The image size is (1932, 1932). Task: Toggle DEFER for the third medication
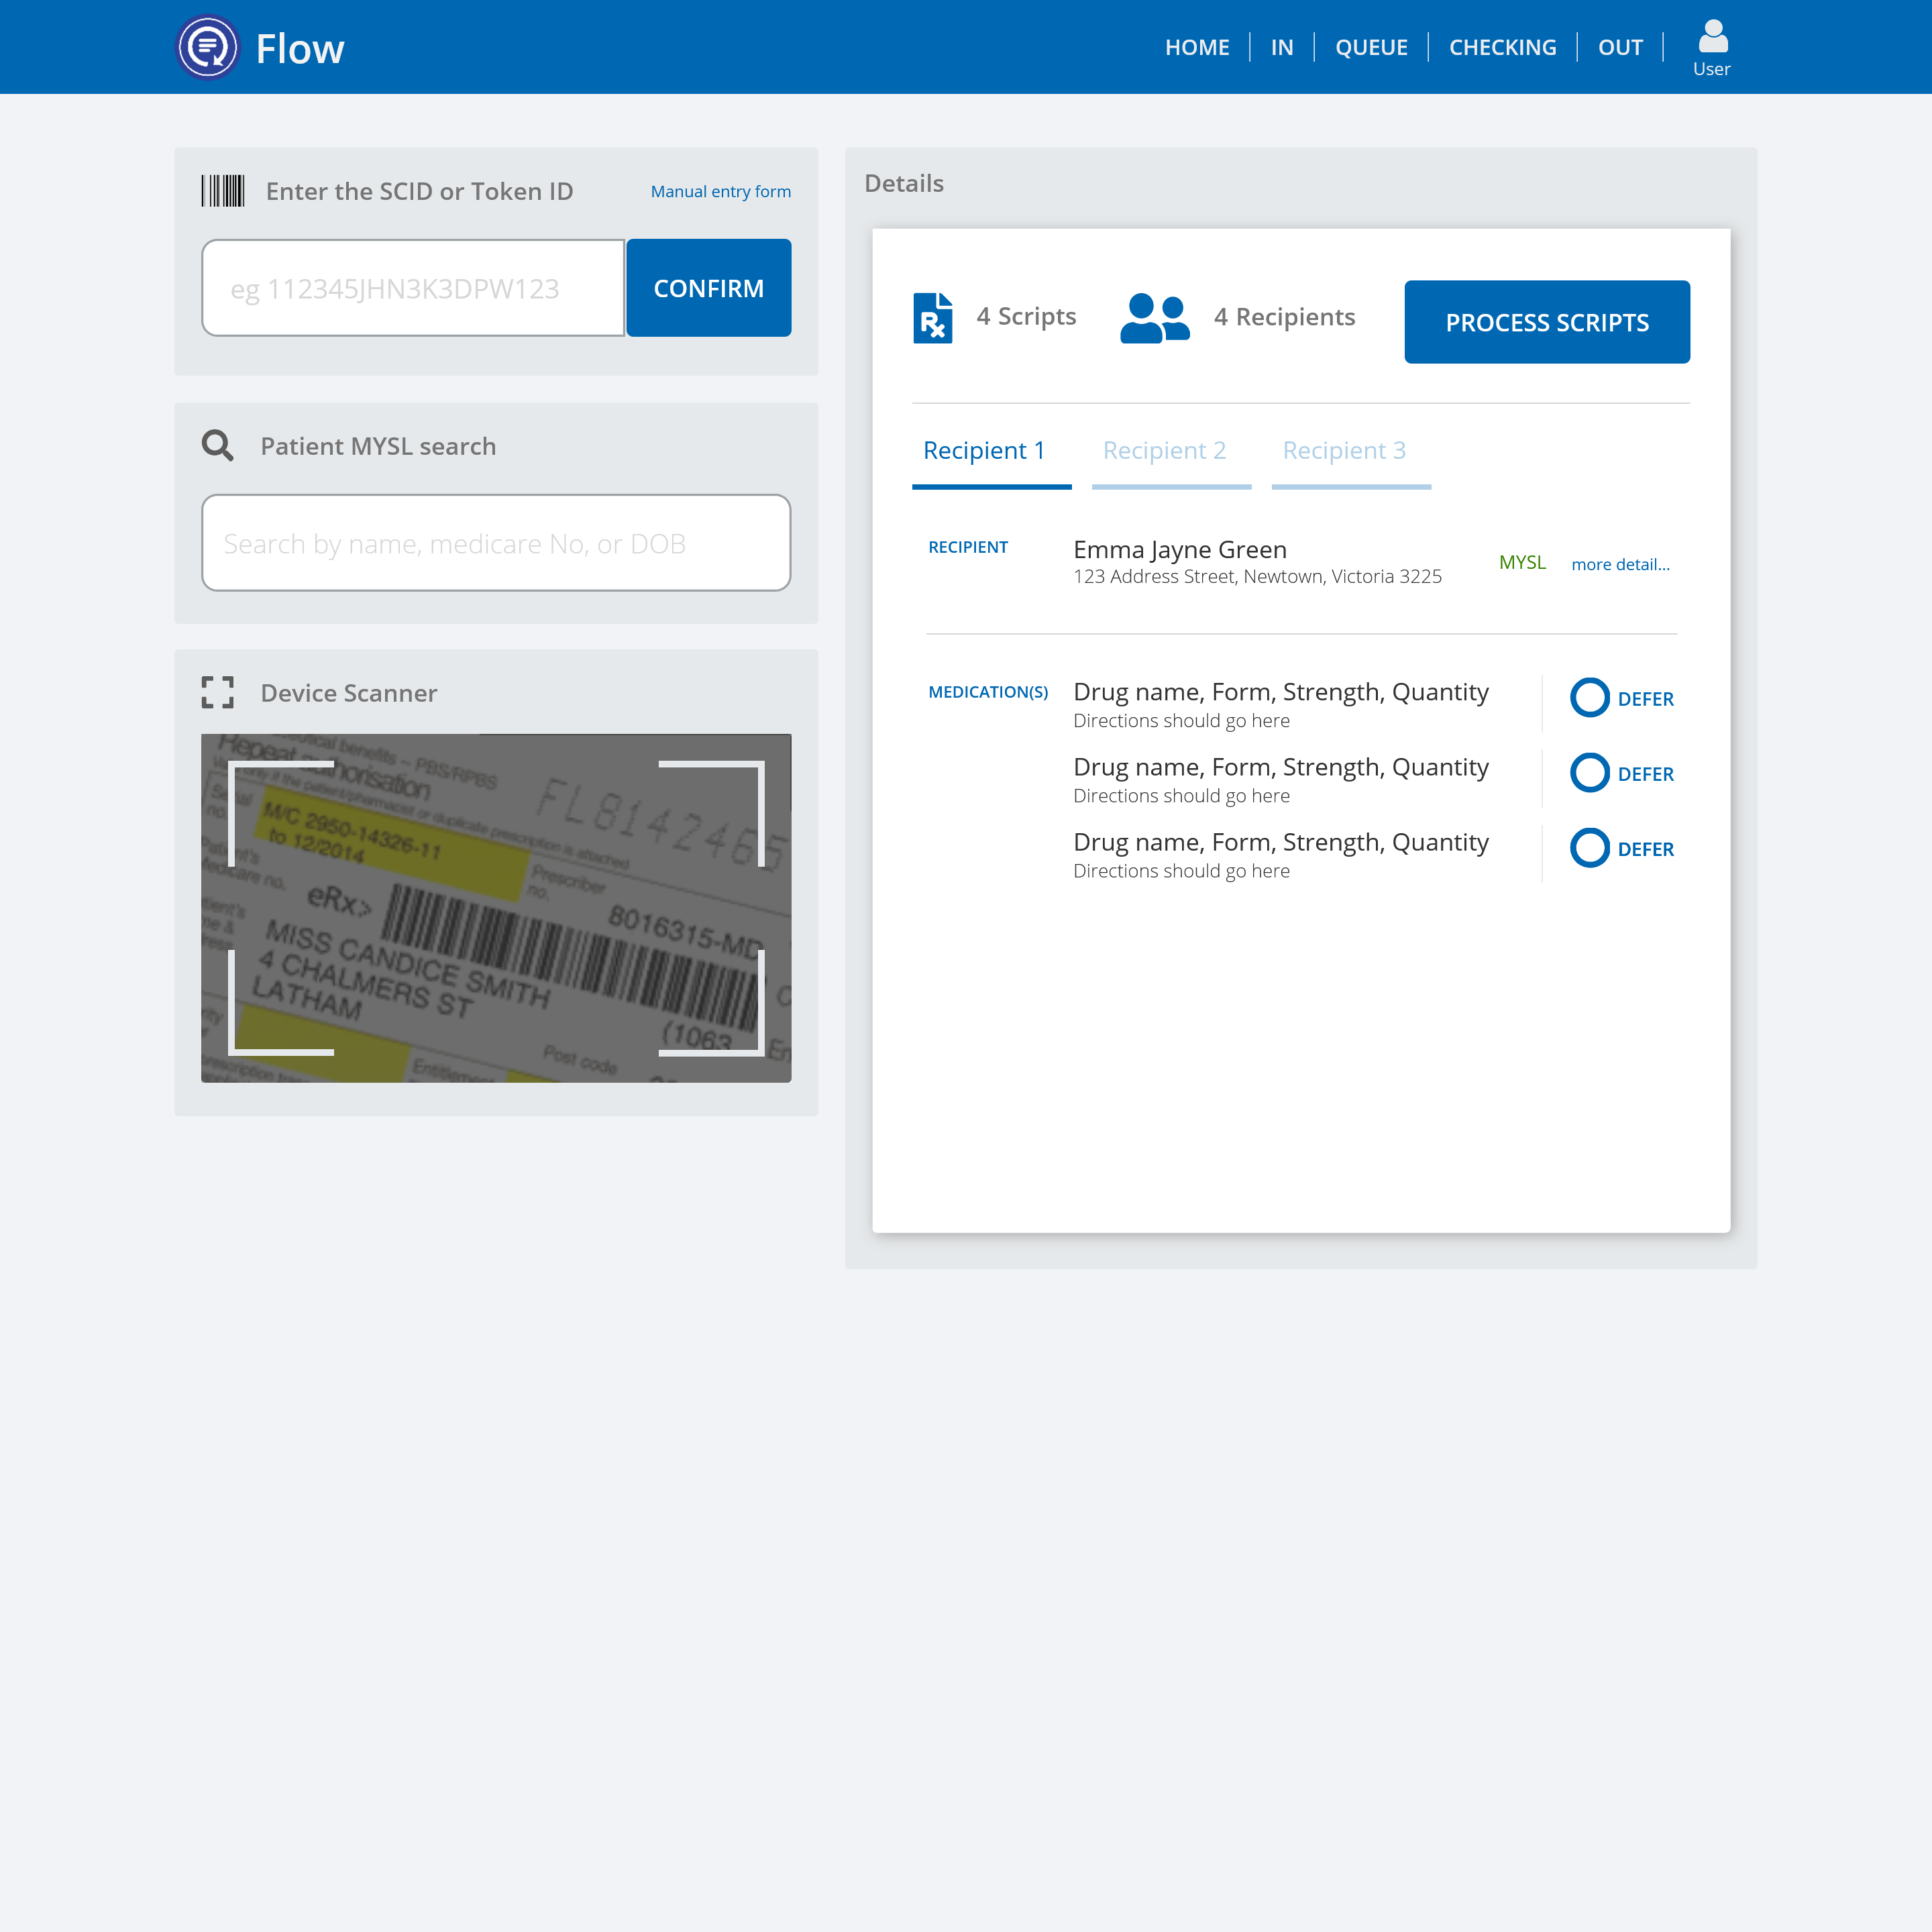coord(1589,848)
